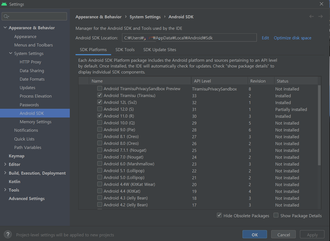Switch to SDK Update Sites tab
330x241 pixels.
(x=160, y=50)
